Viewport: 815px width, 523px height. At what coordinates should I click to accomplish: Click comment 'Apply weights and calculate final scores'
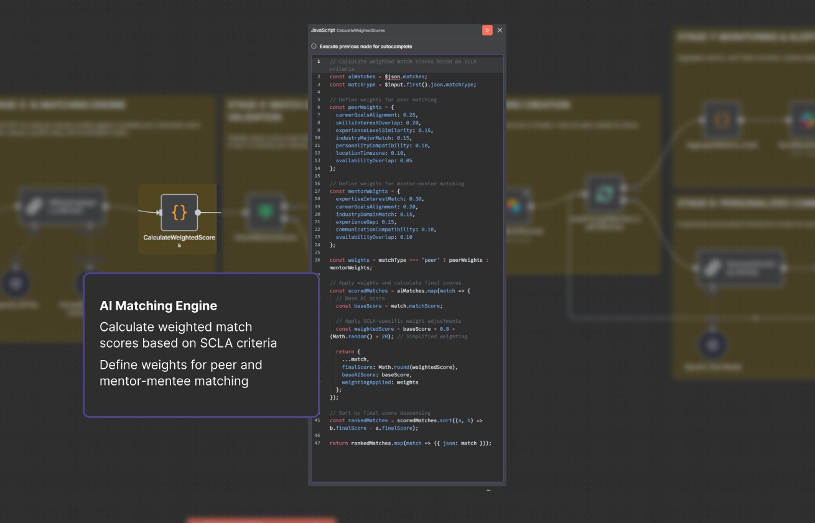pos(396,283)
